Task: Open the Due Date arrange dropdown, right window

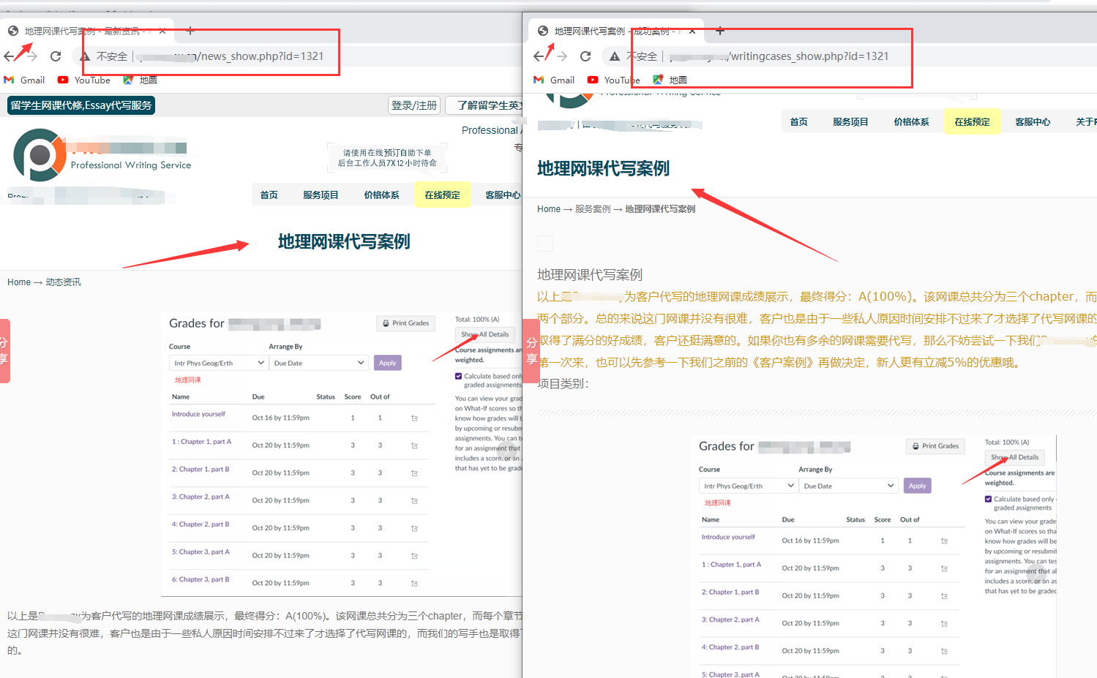Action: click(x=848, y=486)
